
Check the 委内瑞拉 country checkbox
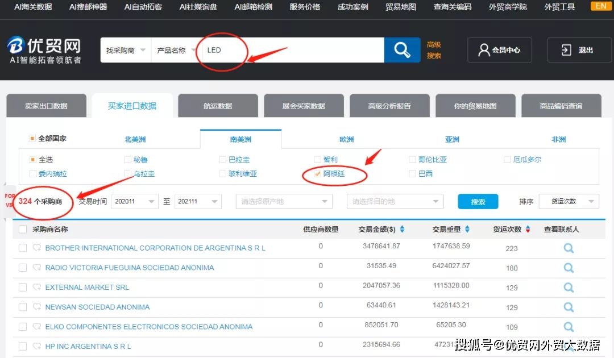[x=33, y=174]
